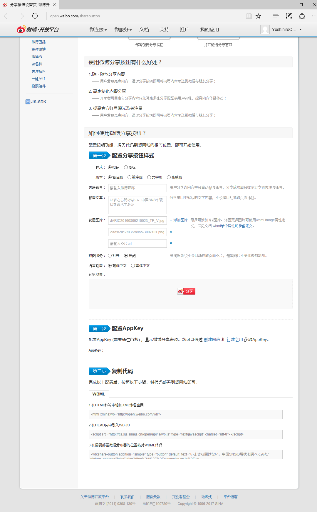Open web note pen icon
This screenshot has width=317, height=512.
click(x=289, y=16)
